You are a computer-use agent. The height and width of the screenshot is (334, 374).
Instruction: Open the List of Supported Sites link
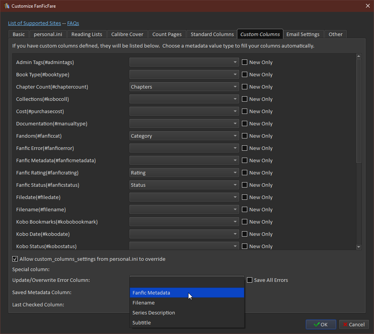pyautogui.click(x=34, y=23)
